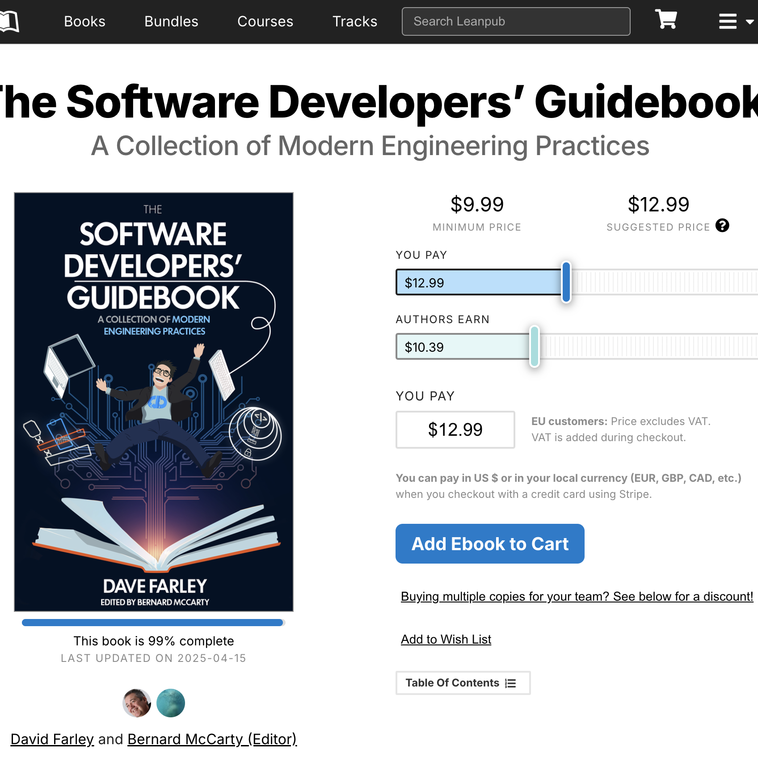The image size is (758, 758).
Task: Click Dave Farley's avatar photo
Action: (137, 703)
